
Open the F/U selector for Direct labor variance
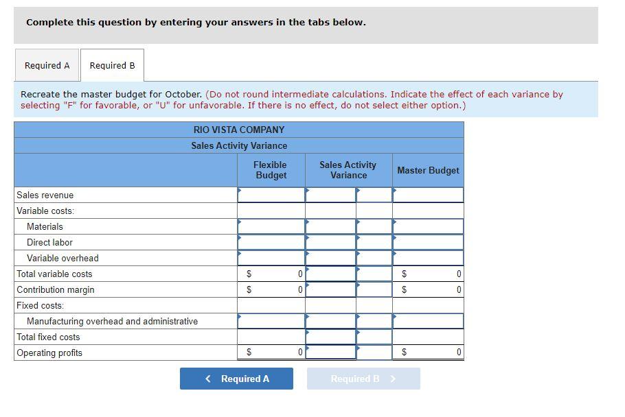374,242
